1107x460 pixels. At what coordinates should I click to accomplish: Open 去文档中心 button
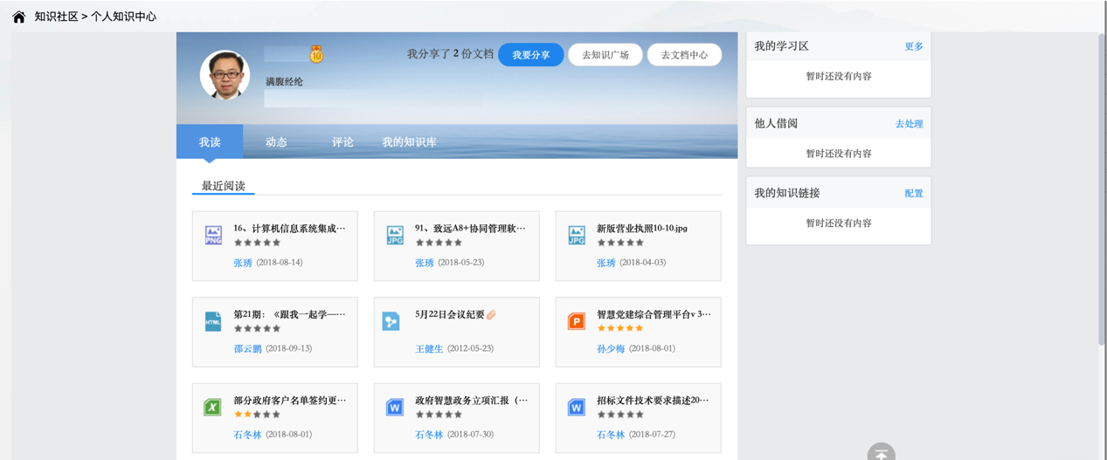click(684, 55)
